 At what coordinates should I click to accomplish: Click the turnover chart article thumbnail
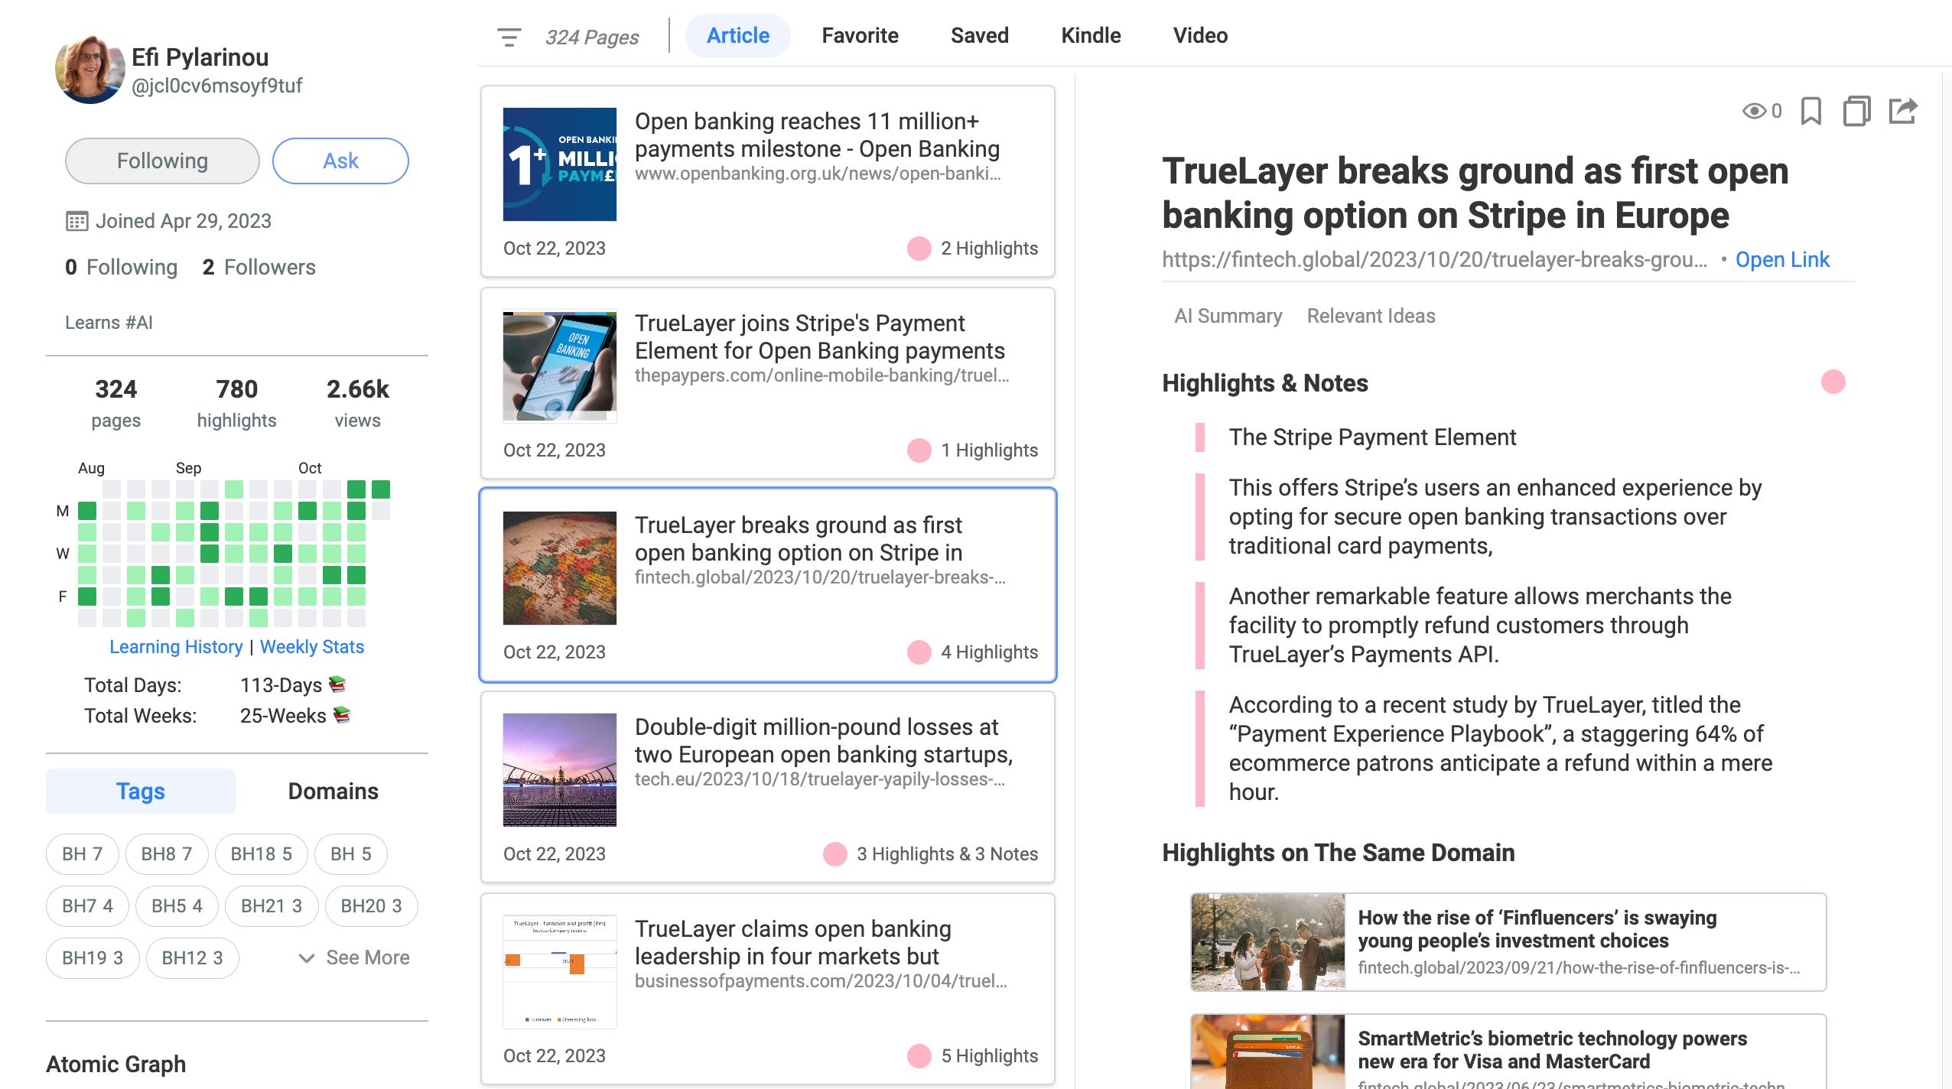click(x=560, y=972)
